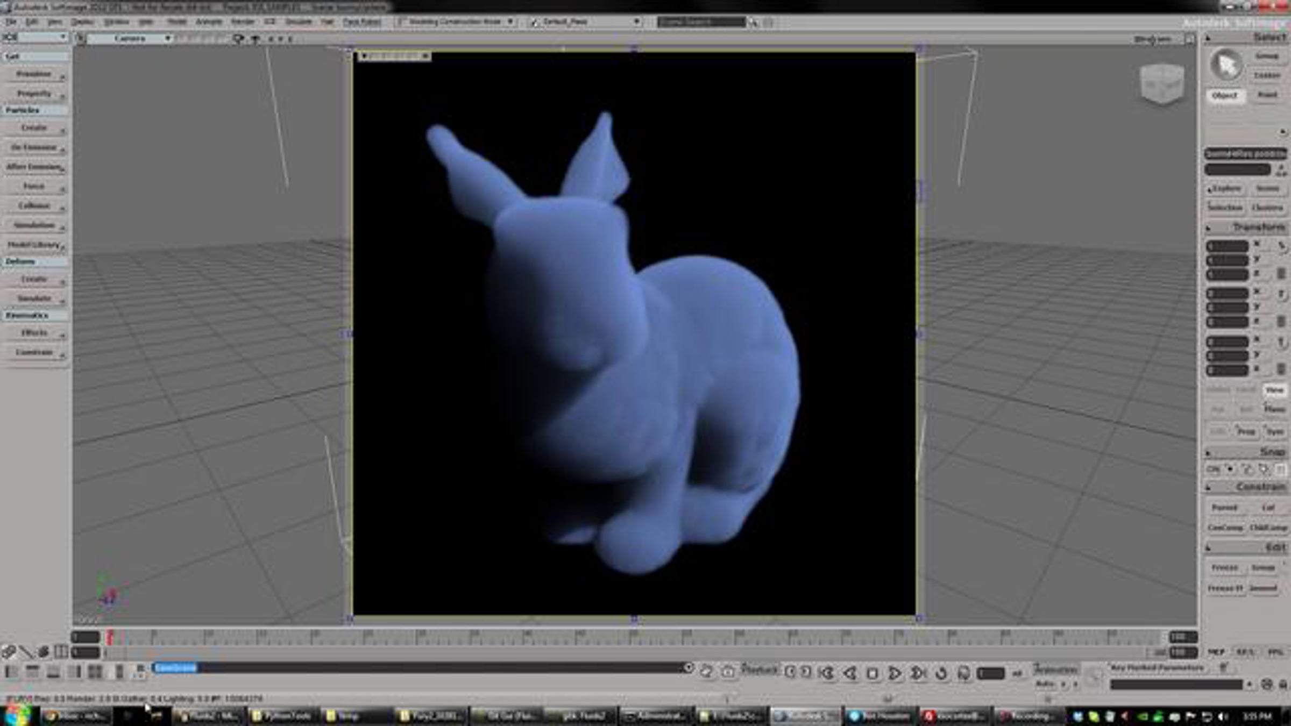Click the Freeze button
Viewport: 1291px width, 726px height.
1225,568
